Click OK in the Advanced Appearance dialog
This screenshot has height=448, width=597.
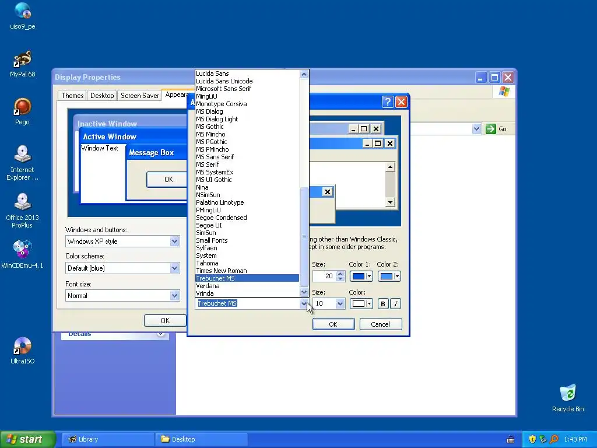click(333, 324)
